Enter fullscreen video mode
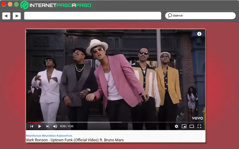Viewport: 239px width, 149px height. [x=199, y=126]
